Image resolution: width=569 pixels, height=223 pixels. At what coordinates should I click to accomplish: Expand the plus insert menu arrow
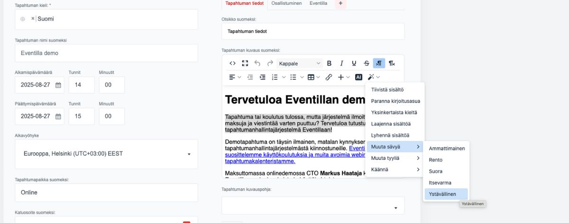click(x=348, y=77)
